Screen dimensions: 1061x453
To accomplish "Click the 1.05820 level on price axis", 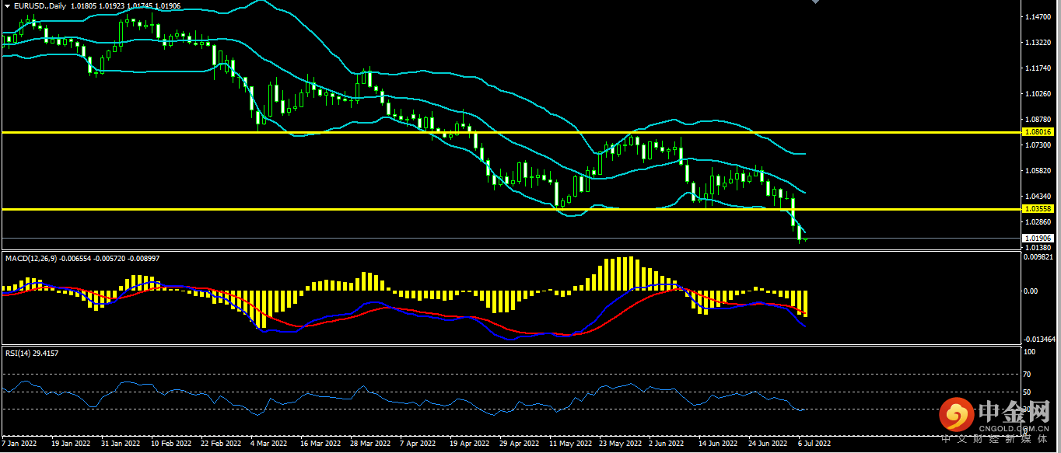I will [x=1038, y=171].
